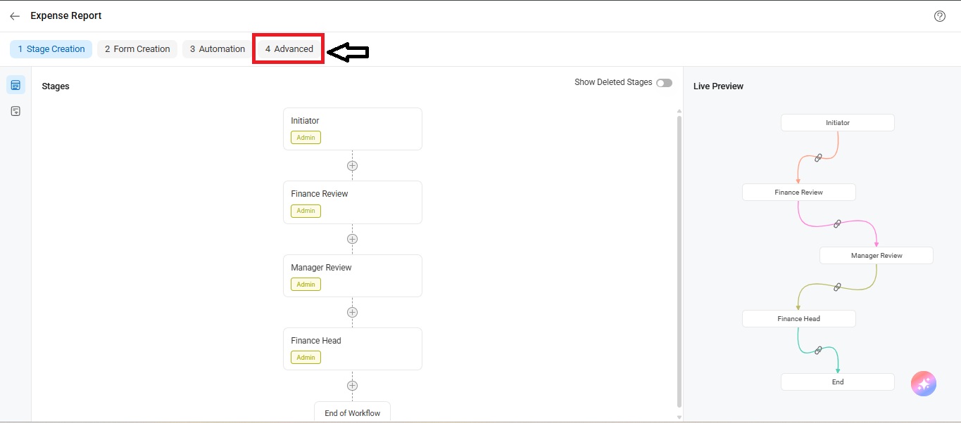Toggle Show Deleted Stages switch
The height and width of the screenshot is (423, 961).
[664, 83]
